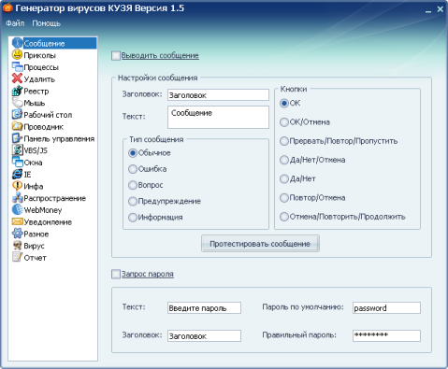Screen dimensions: 448x369
Task: Open the Процессы windows icon
Action: [17, 66]
